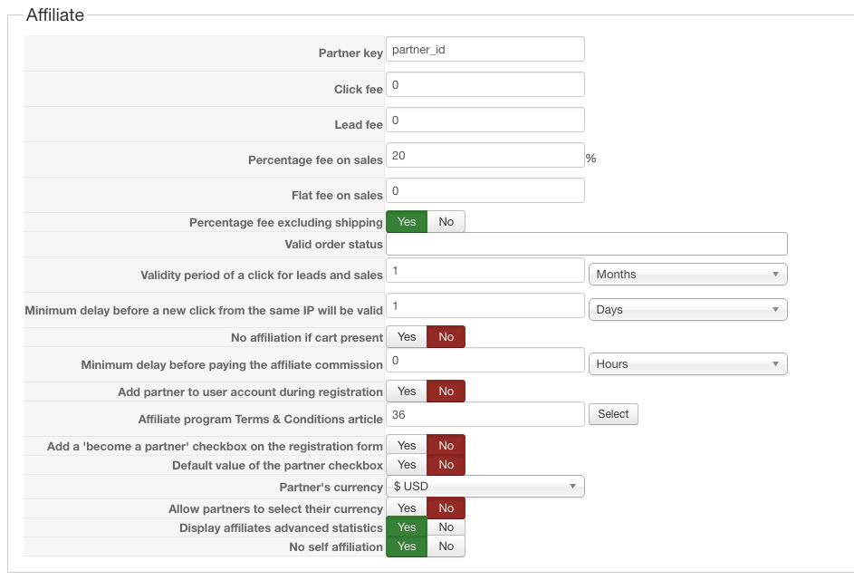The width and height of the screenshot is (854, 580).
Task: Click Select button for Terms & Conditions article
Action: (x=613, y=414)
